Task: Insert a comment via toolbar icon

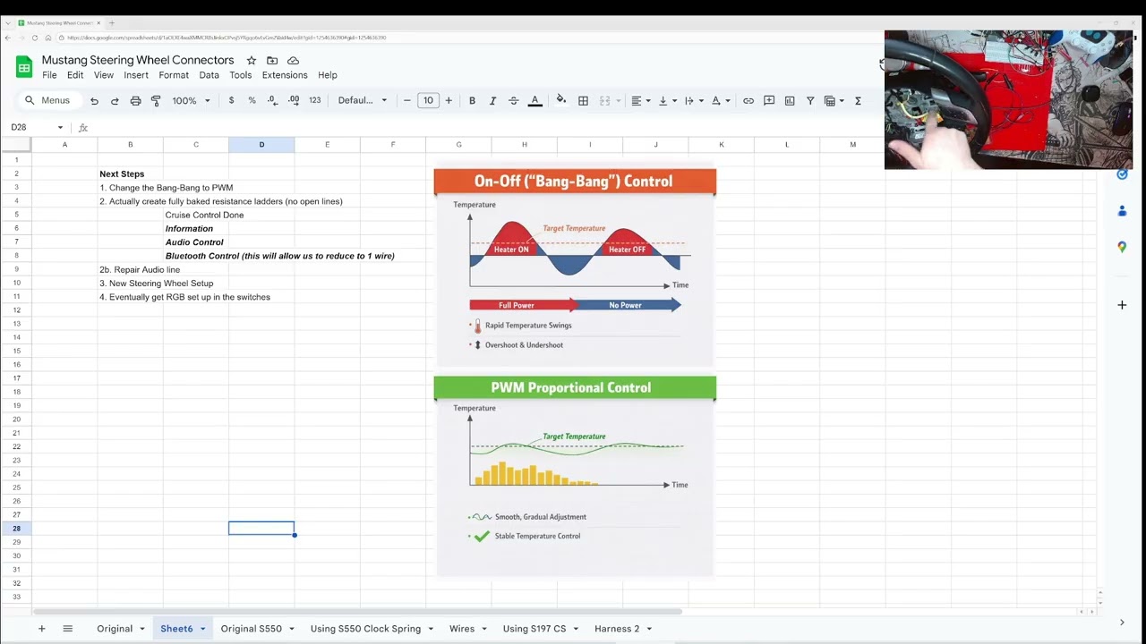Action: pos(769,101)
